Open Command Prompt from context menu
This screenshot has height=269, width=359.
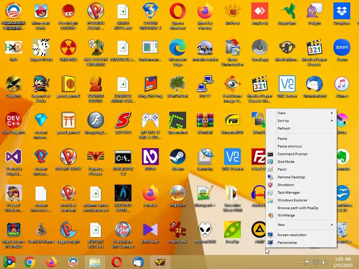point(301,154)
